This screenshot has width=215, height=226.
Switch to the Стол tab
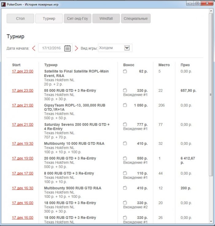20,18
